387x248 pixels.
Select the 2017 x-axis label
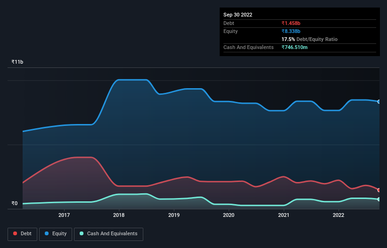[x=64, y=215]
